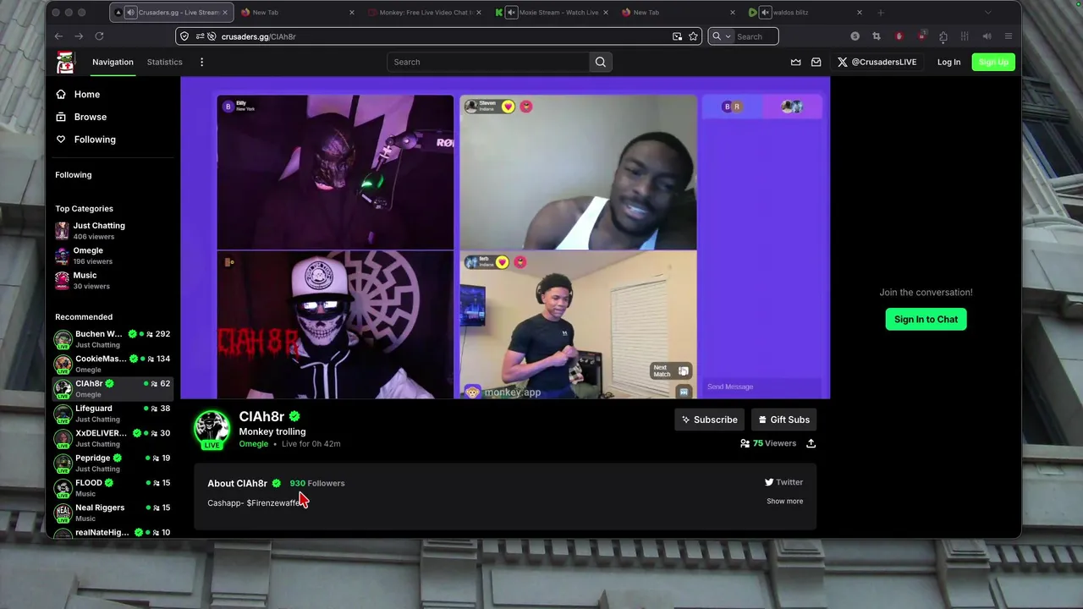This screenshot has height=609, width=1083.
Task: Click the 930 Followers text
Action: [317, 483]
